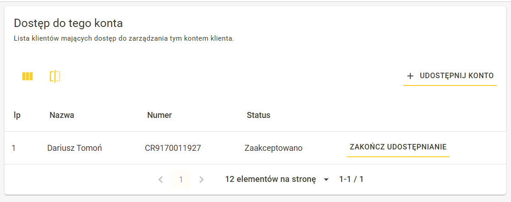
Task: Select page number 1 in pagination
Action: (181, 180)
